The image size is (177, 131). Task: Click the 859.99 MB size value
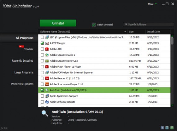point(135,61)
